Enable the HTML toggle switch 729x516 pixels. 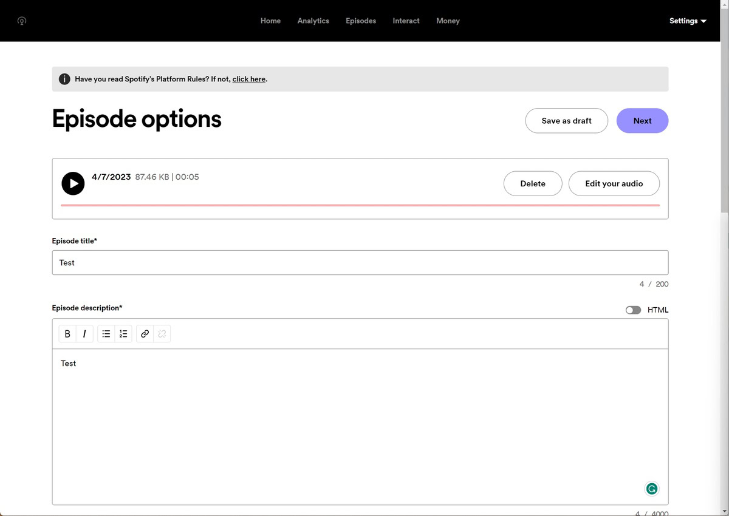pyautogui.click(x=633, y=310)
